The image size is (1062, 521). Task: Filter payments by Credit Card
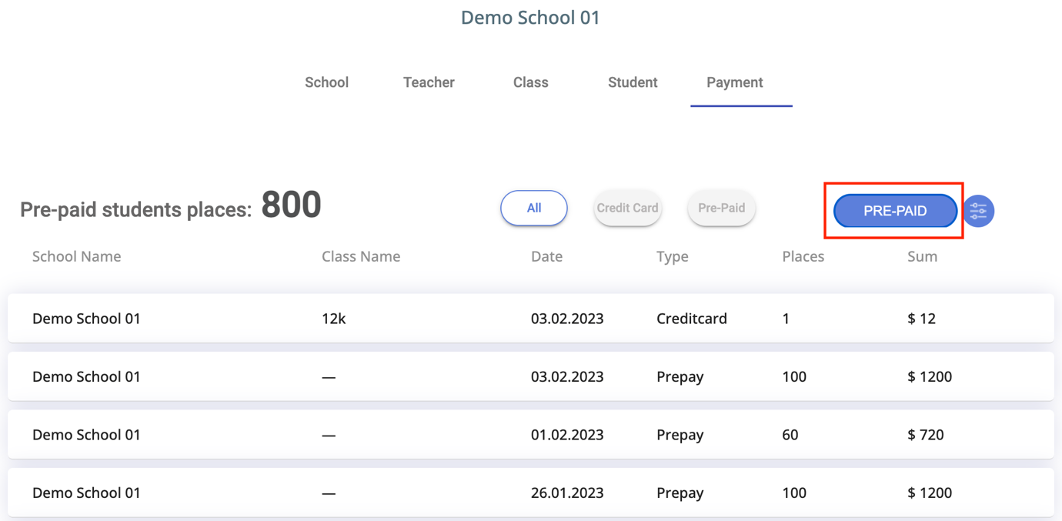coord(627,208)
